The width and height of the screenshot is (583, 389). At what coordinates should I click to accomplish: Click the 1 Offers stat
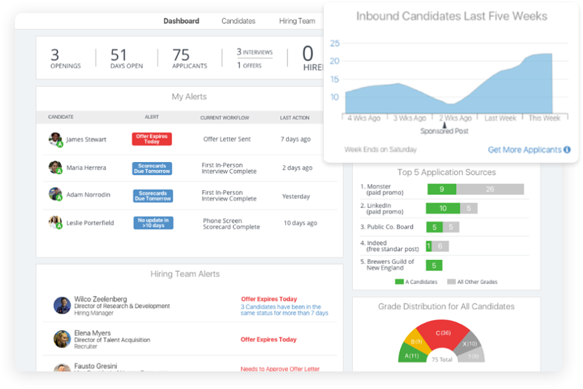(x=249, y=65)
